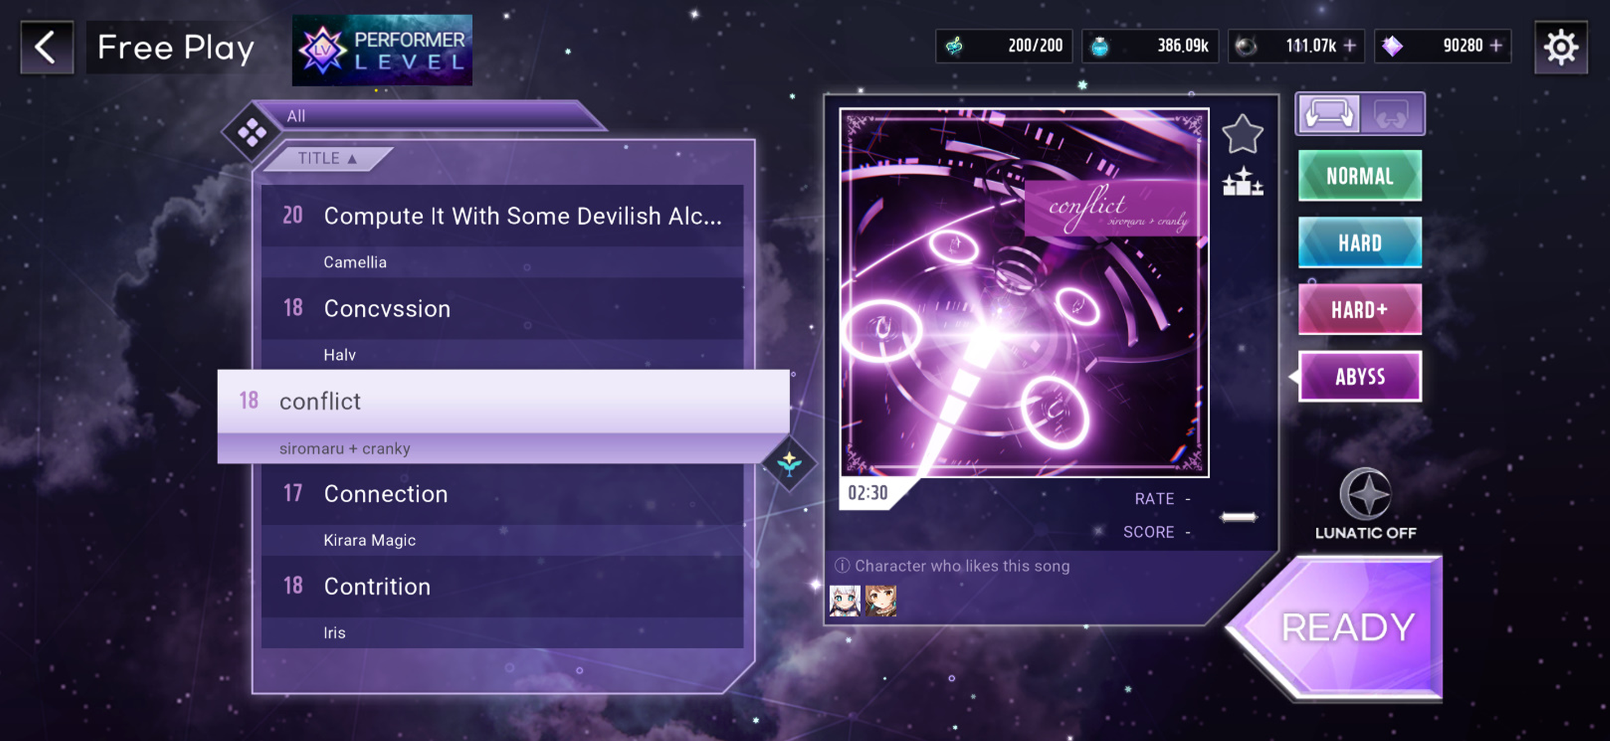1610x741 pixels.
Task: Open the All category selector
Action: (431, 116)
